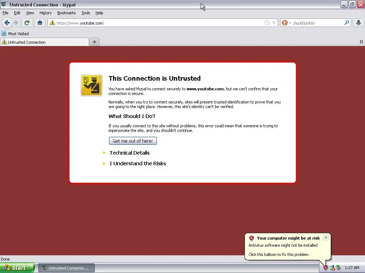Expand the Technical Details section
This screenshot has height=273, width=365.
(x=129, y=153)
